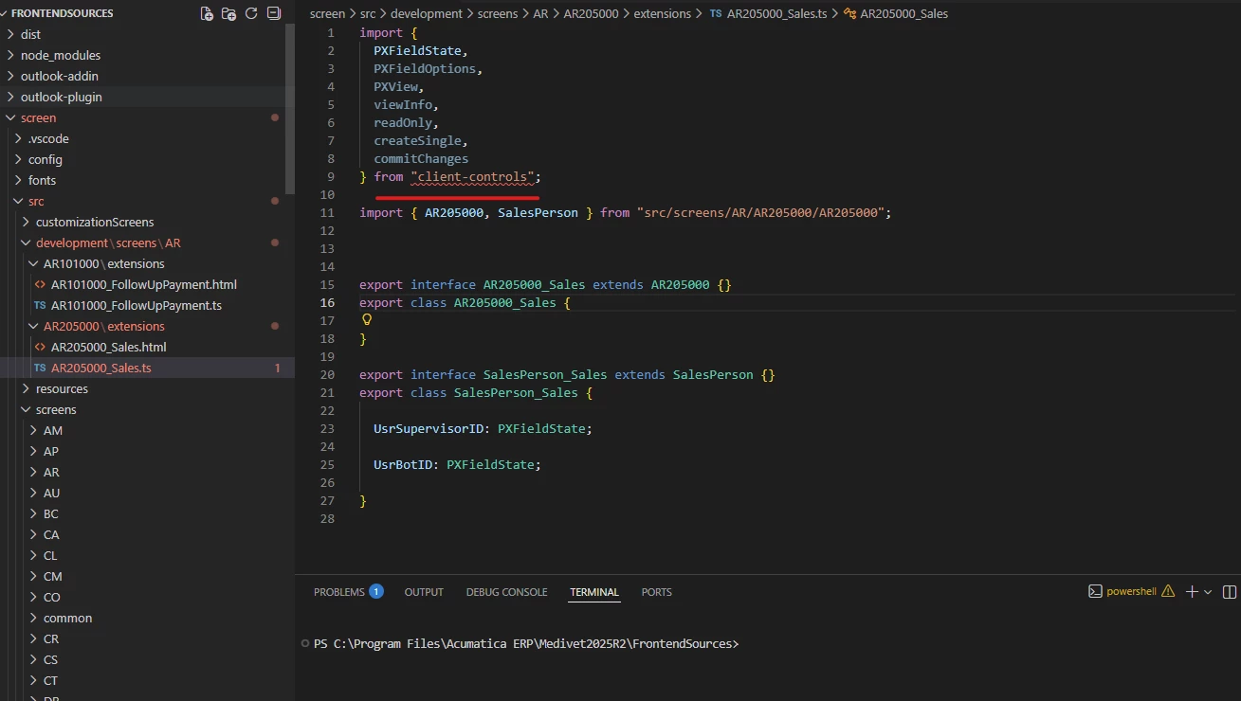Click the class symbol icon in breadcrumb
This screenshot has height=701, width=1241.
[x=850, y=13]
